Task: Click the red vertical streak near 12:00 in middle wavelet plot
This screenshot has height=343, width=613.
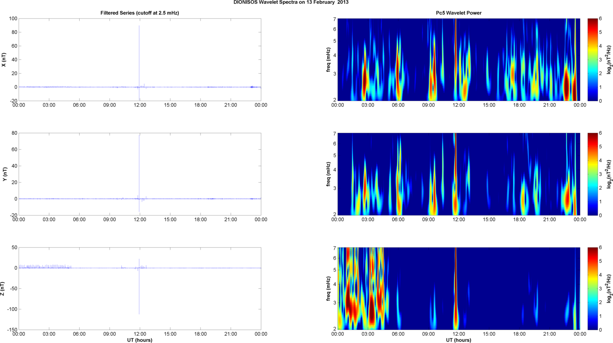Action: point(455,173)
